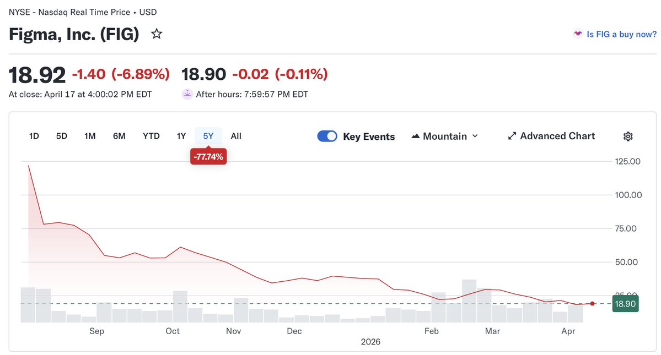Click the 100.00 y-axis label
661x355 pixels.
(x=628, y=195)
